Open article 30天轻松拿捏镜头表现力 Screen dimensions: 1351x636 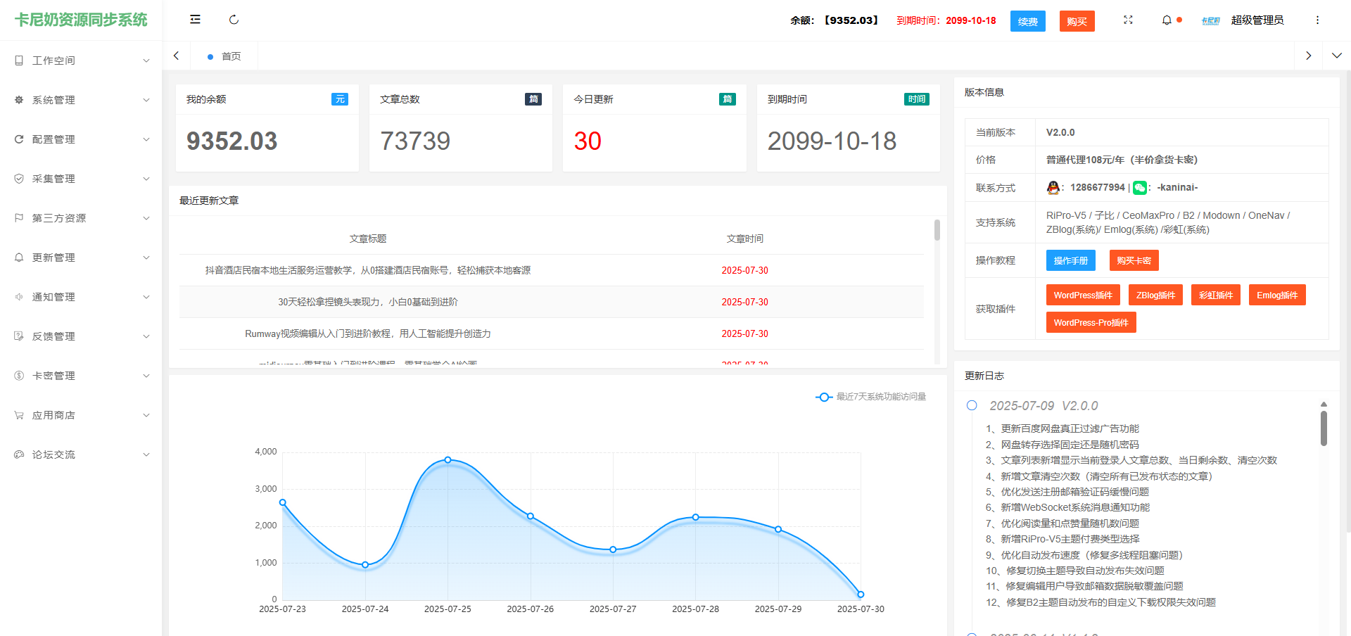point(368,302)
